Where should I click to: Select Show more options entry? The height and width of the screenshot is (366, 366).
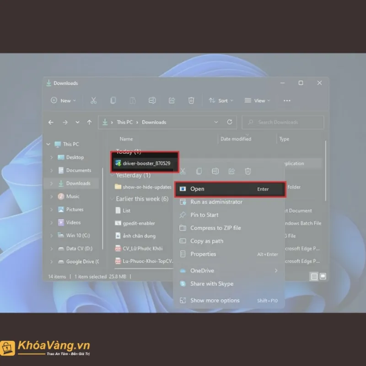pyautogui.click(x=215, y=301)
